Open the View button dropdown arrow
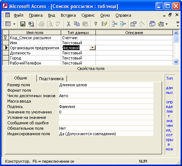 tap(14, 24)
